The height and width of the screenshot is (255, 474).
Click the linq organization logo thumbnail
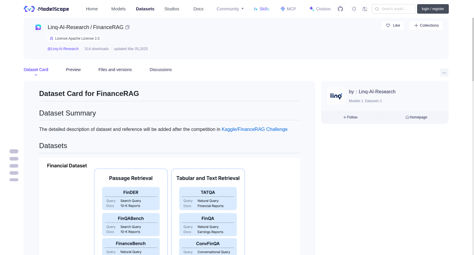(x=336, y=96)
